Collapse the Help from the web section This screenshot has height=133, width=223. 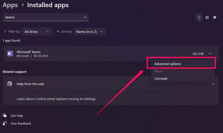tap(213, 84)
